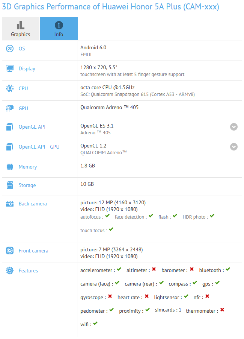This screenshot has width=244, height=339.
Task: Click the Memory row icon
Action: [x=9, y=167]
